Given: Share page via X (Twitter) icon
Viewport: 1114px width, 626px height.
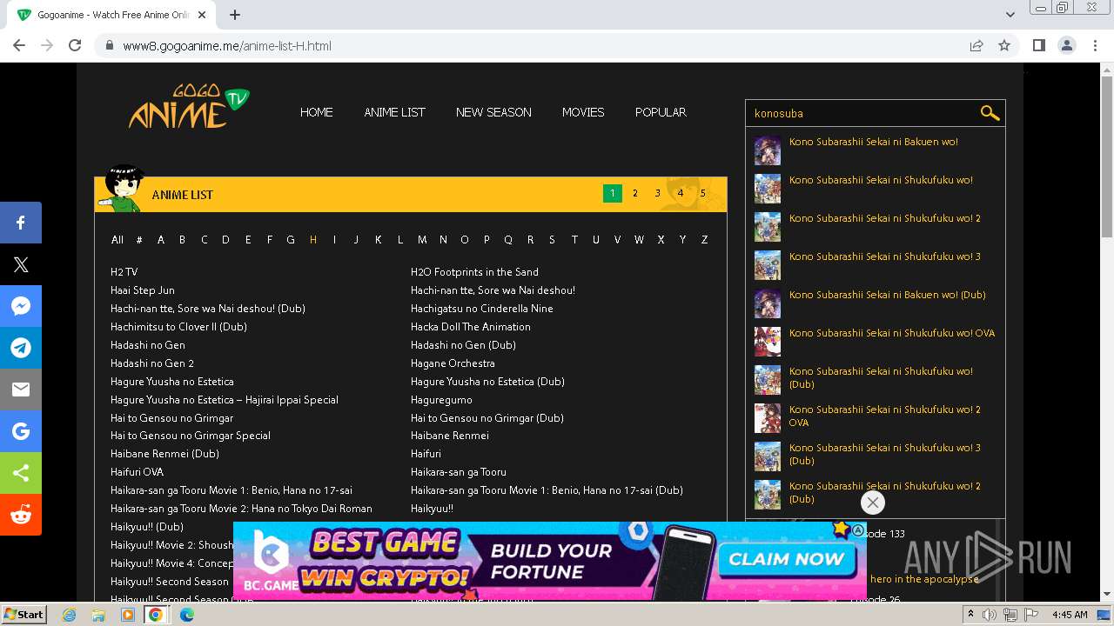Looking at the screenshot, I should click(21, 264).
